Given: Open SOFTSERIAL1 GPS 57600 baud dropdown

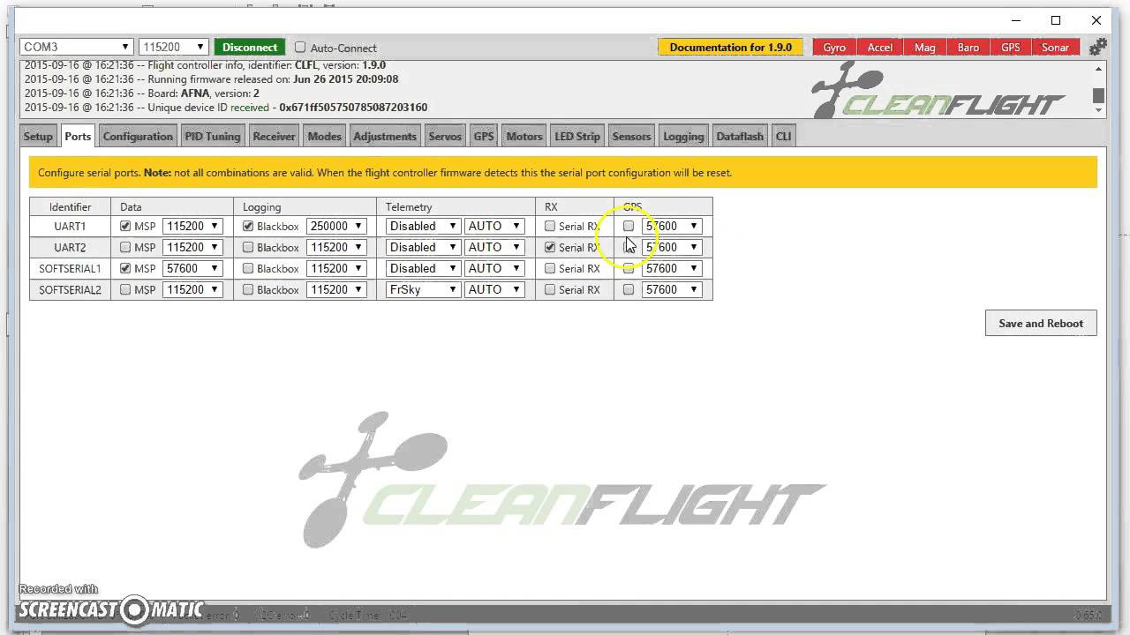Looking at the screenshot, I should 672,268.
